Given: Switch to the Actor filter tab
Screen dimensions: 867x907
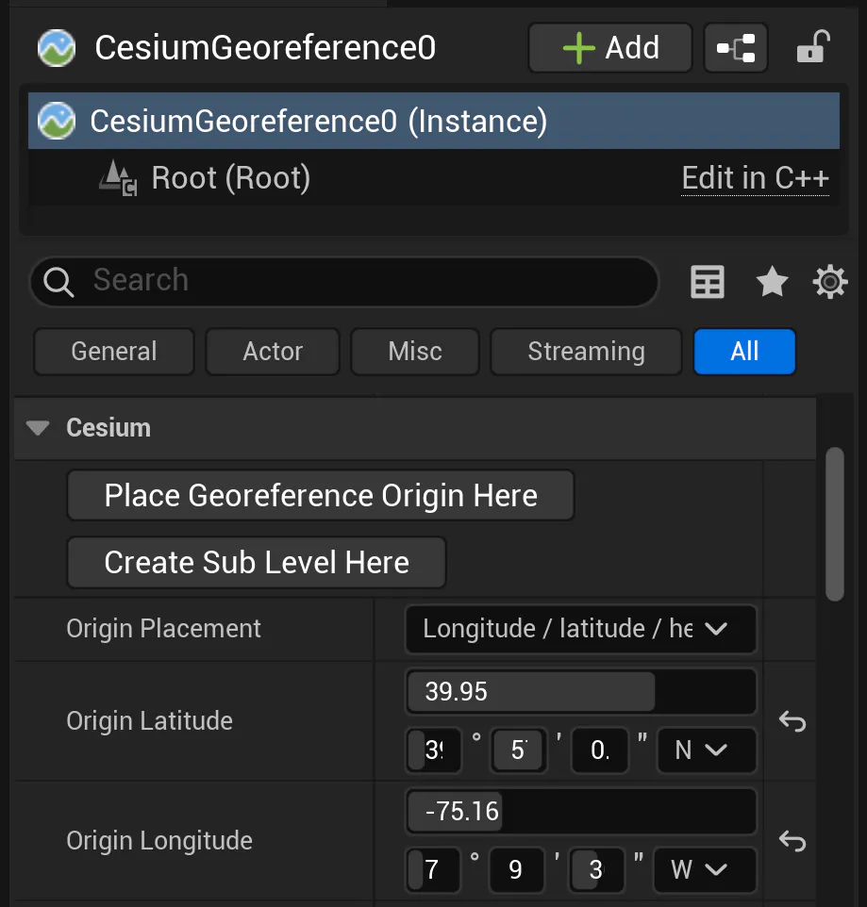Looking at the screenshot, I should [273, 352].
